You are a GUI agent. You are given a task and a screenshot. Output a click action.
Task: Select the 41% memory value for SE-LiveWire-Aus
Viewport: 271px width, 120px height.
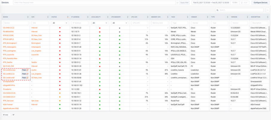[166, 70]
